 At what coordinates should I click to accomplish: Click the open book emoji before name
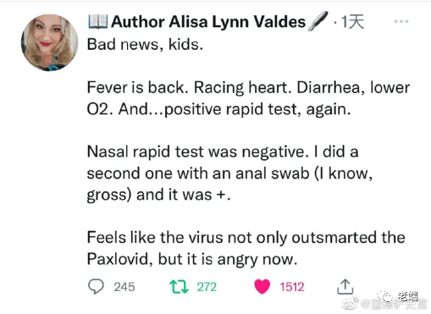(98, 22)
